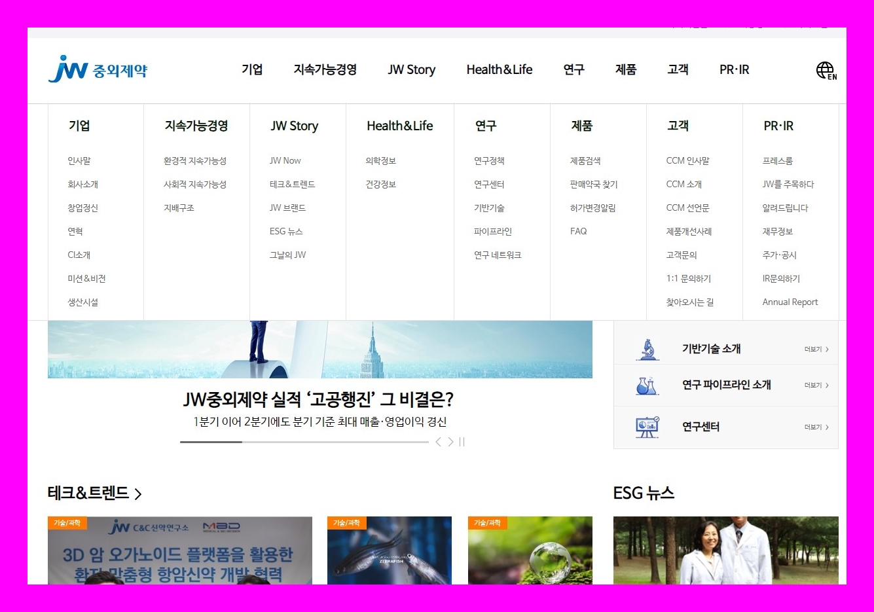The image size is (874, 612).
Task: Click the JW중외제약 logo
Action: pos(98,69)
